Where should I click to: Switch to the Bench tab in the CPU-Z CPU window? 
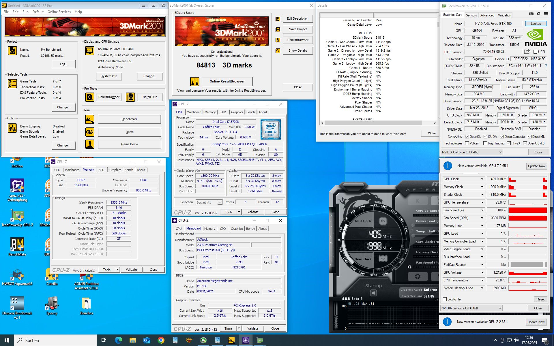[x=250, y=112]
